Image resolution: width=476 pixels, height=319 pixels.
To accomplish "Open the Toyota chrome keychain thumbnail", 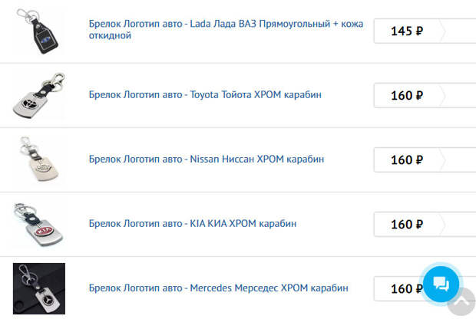I will (39, 95).
